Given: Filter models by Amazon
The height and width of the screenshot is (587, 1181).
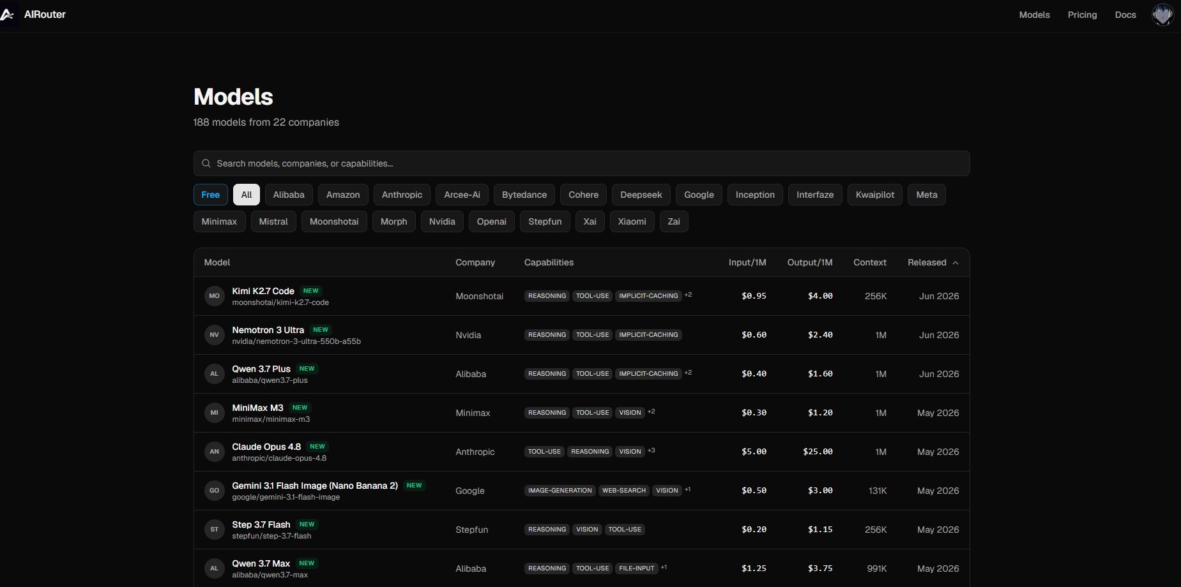Looking at the screenshot, I should 343,195.
